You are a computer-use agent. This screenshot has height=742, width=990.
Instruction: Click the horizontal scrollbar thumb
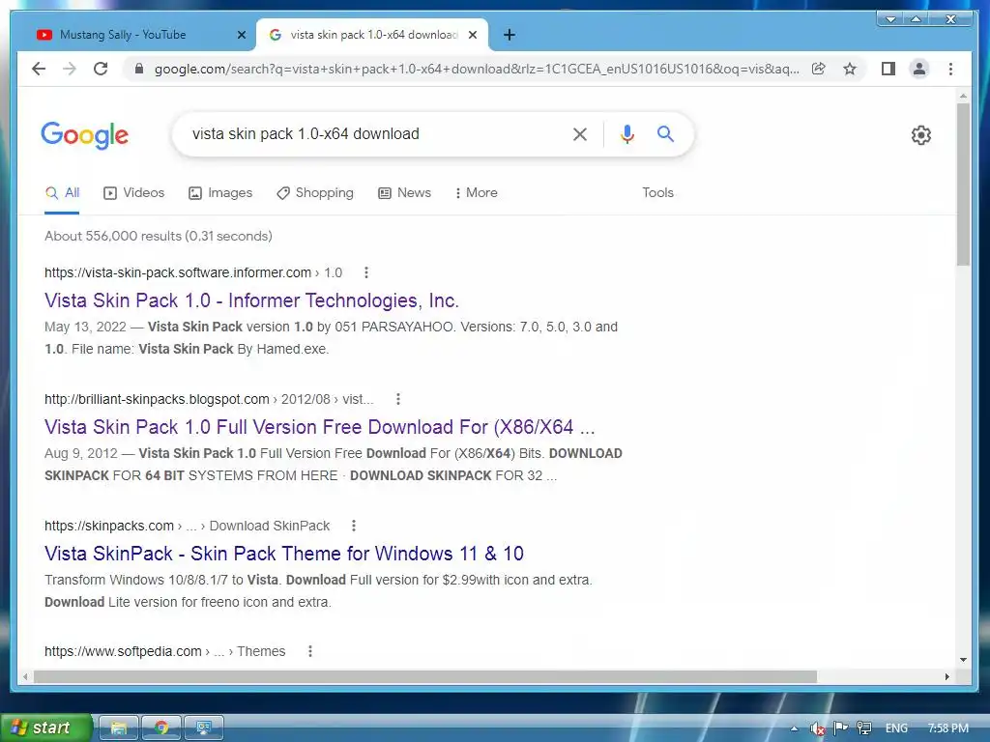tap(425, 677)
